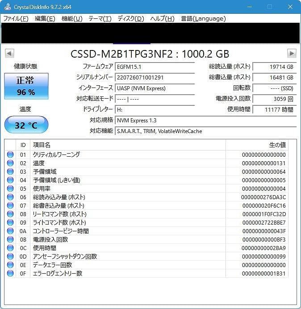The width and height of the screenshot is (301, 309).
Task: Click the disk title CSSD-M2B1TPG3NF2 : 1000.2 GB
Action: tap(150, 54)
